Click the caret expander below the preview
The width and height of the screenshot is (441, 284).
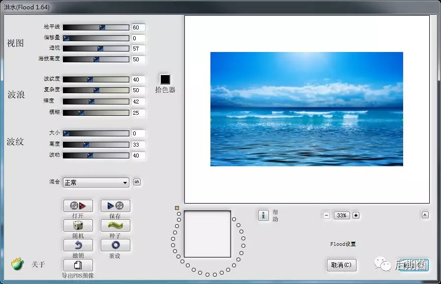pos(425,215)
